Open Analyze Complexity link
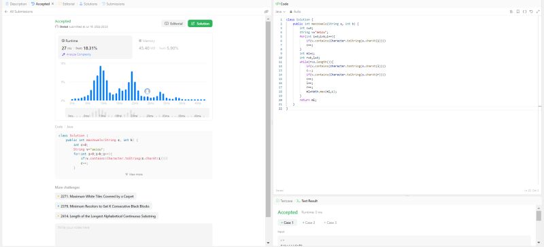This screenshot has width=544, height=247. tap(76, 54)
